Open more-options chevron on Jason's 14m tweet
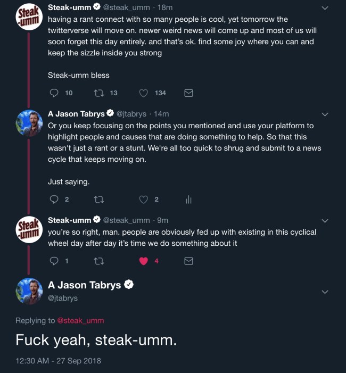The height and width of the screenshot is (373, 346). coord(325,114)
